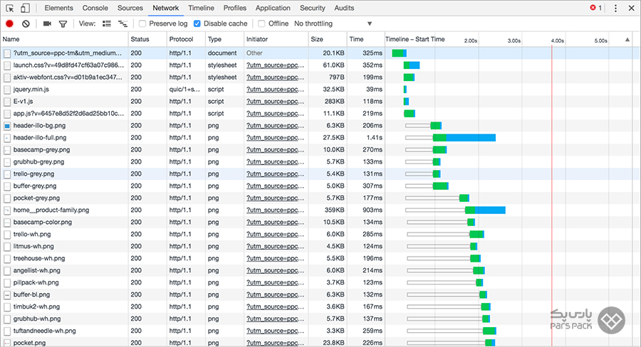Click the inspect element picker icon

click(10, 8)
